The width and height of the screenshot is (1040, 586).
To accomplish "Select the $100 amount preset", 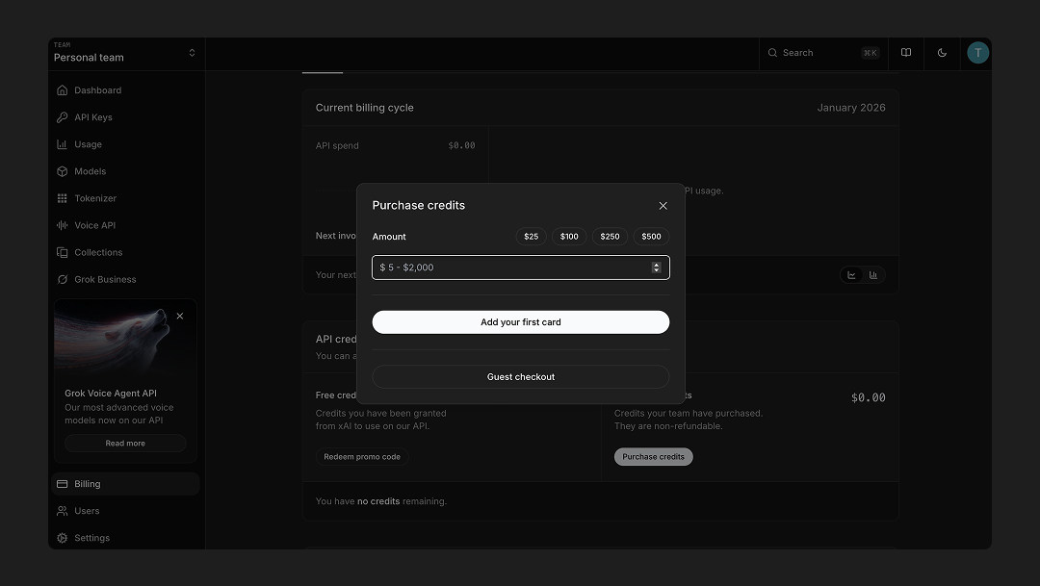I will pos(569,237).
